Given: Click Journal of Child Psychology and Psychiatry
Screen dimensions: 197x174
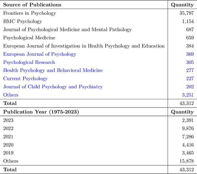Looking at the screenshot, I should pyautogui.click(x=53, y=87).
